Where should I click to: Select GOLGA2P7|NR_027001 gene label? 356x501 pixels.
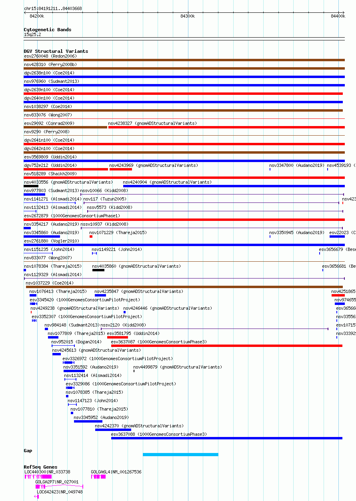57,482
